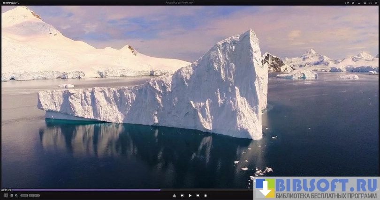The width and height of the screenshot is (380, 200).
Task: Open the KMPlayer main menu dropdown
Action: (x=10, y=2)
